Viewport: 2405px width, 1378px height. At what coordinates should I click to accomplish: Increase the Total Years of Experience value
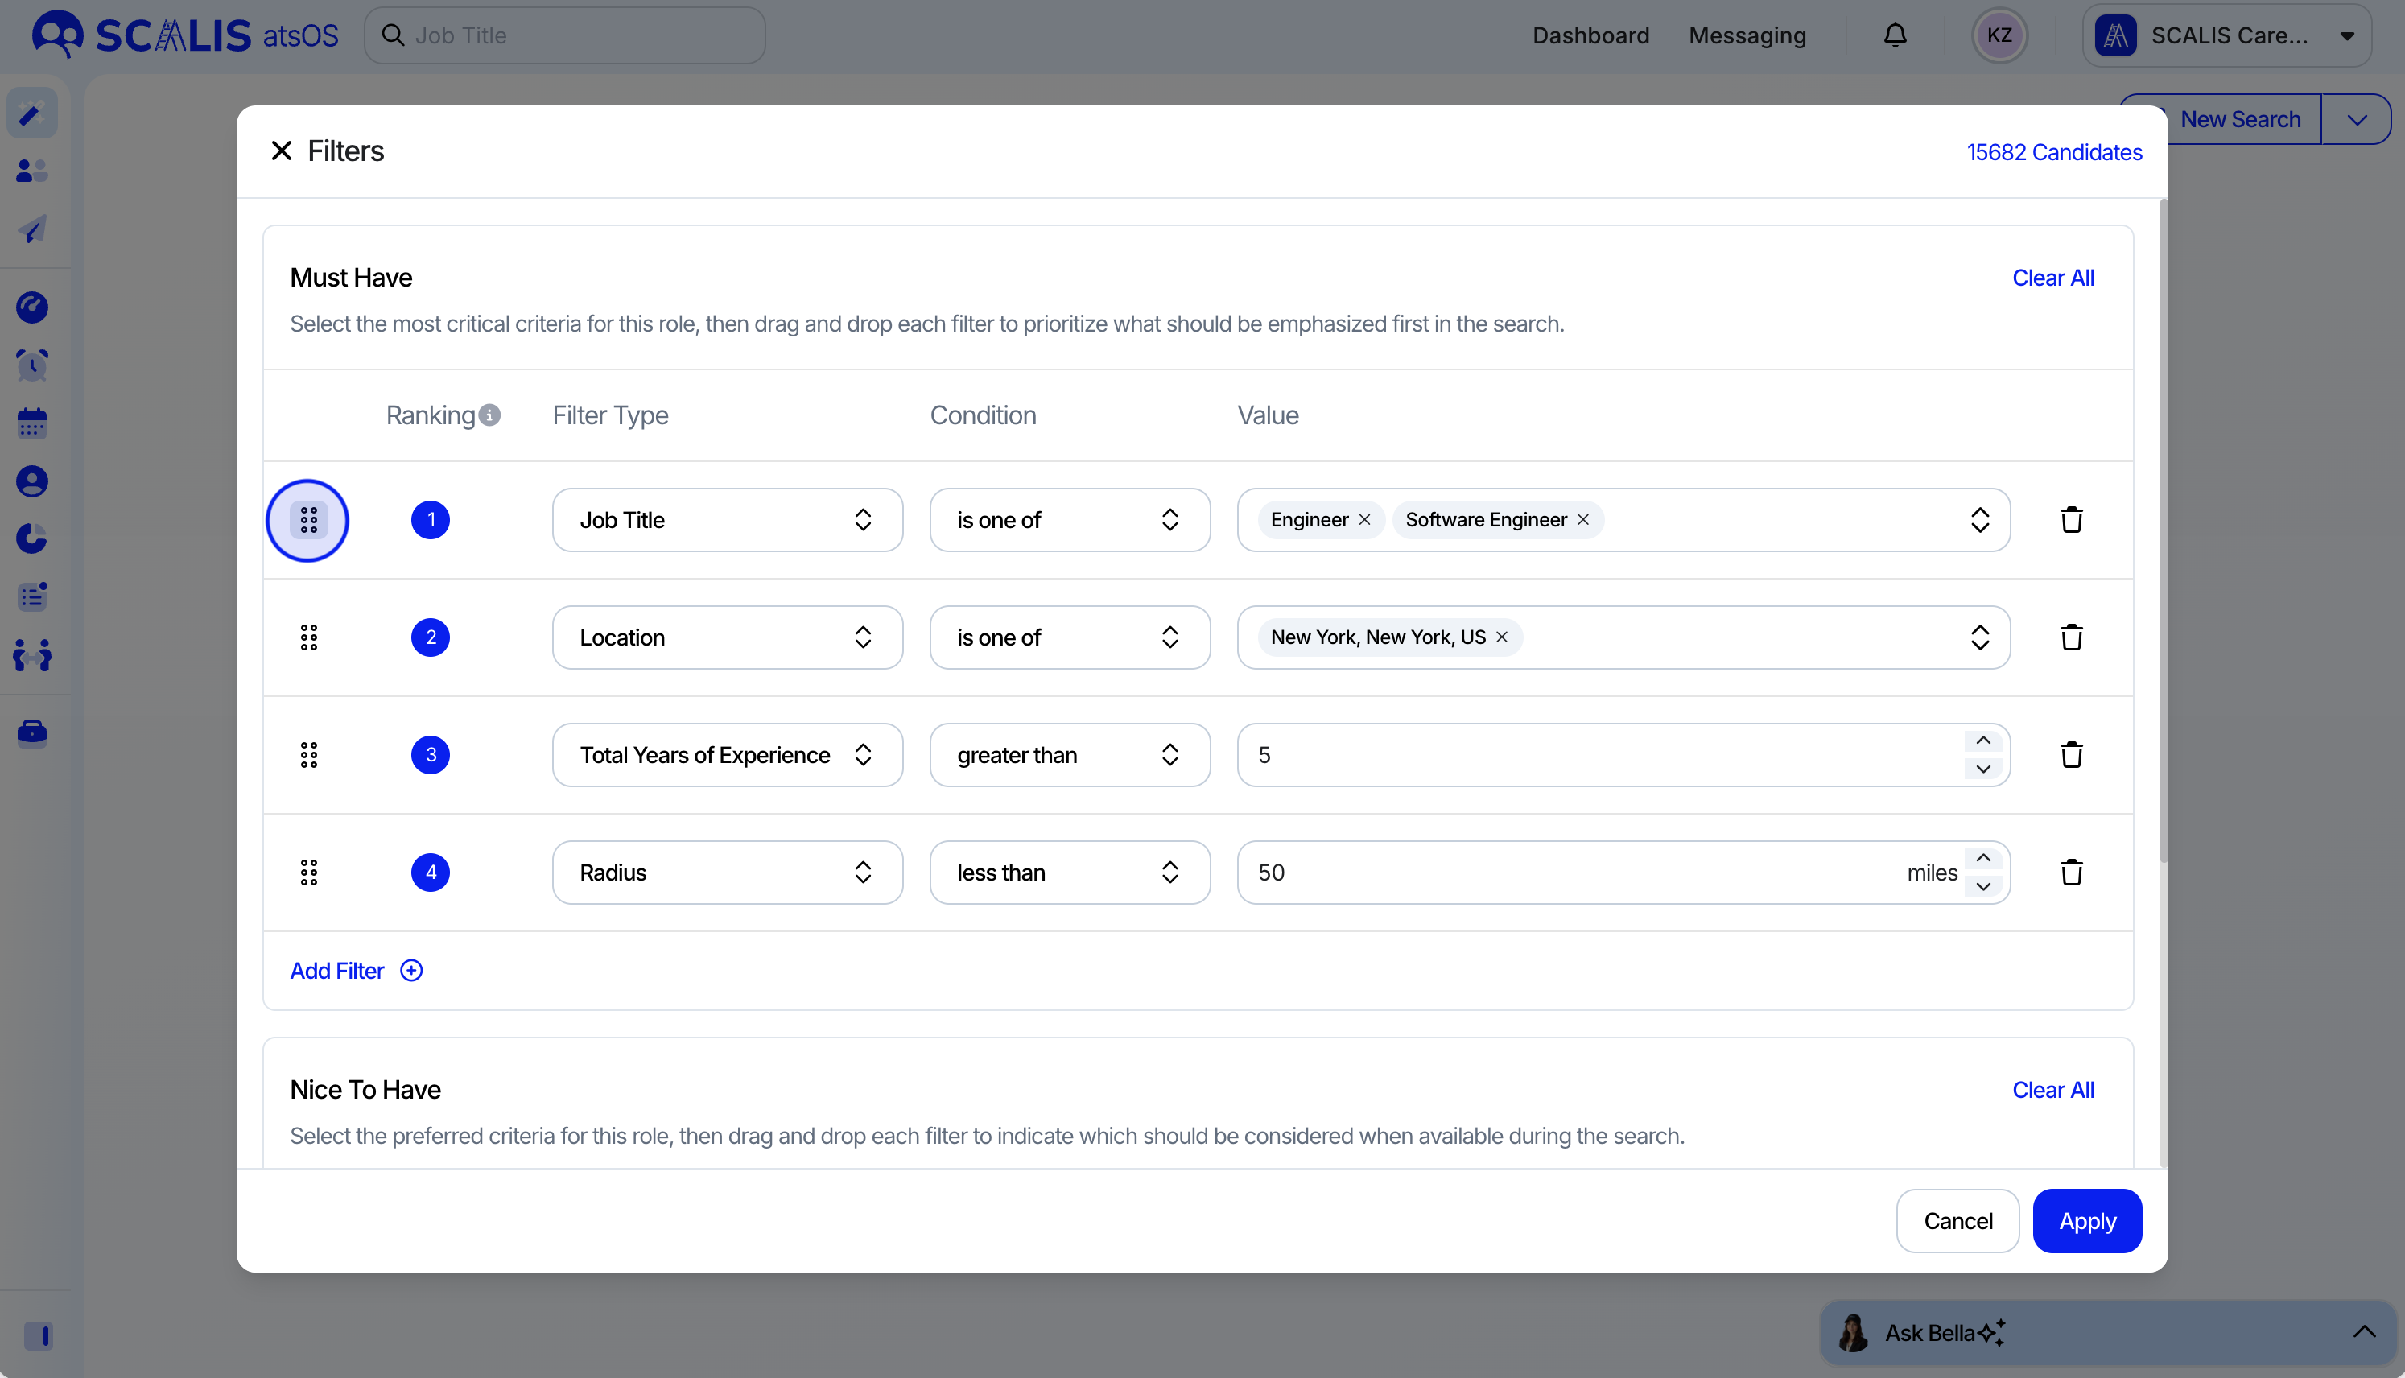click(x=1983, y=741)
